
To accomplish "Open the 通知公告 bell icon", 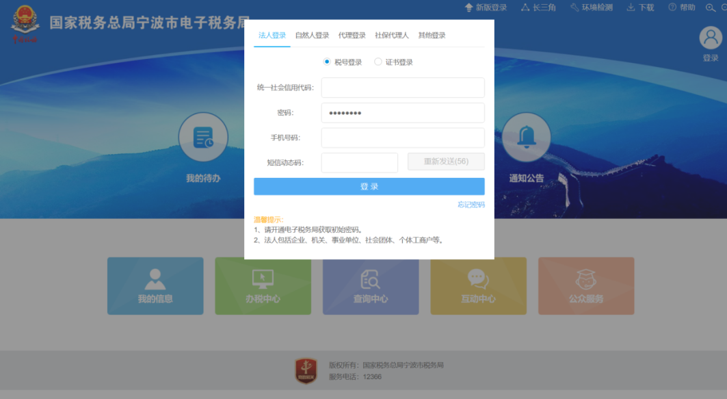I will (x=526, y=137).
